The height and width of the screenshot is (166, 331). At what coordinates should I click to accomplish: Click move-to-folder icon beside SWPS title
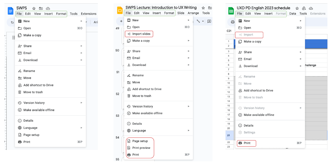click(x=41, y=8)
